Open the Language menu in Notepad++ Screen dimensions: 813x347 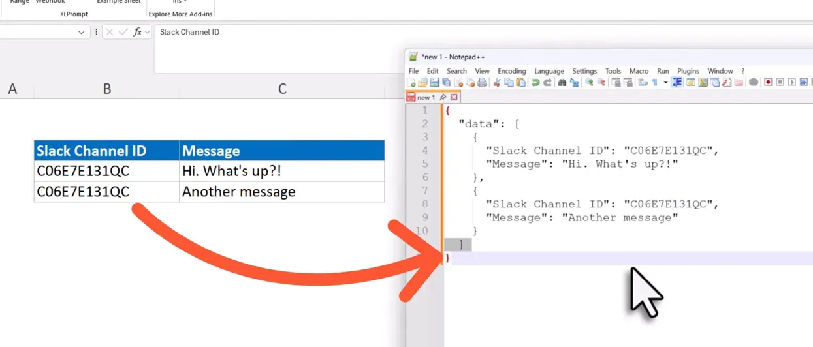pos(549,71)
